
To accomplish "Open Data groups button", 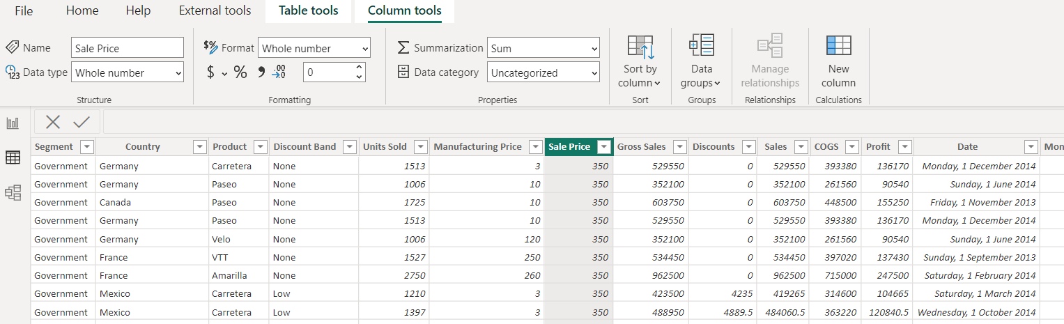I will tap(702, 62).
